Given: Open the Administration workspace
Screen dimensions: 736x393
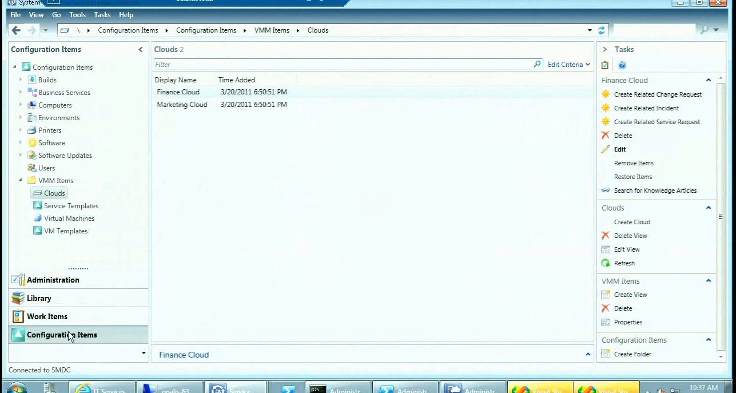Looking at the screenshot, I should 78,280.
